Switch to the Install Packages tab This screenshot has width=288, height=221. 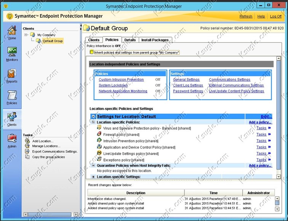point(155,40)
